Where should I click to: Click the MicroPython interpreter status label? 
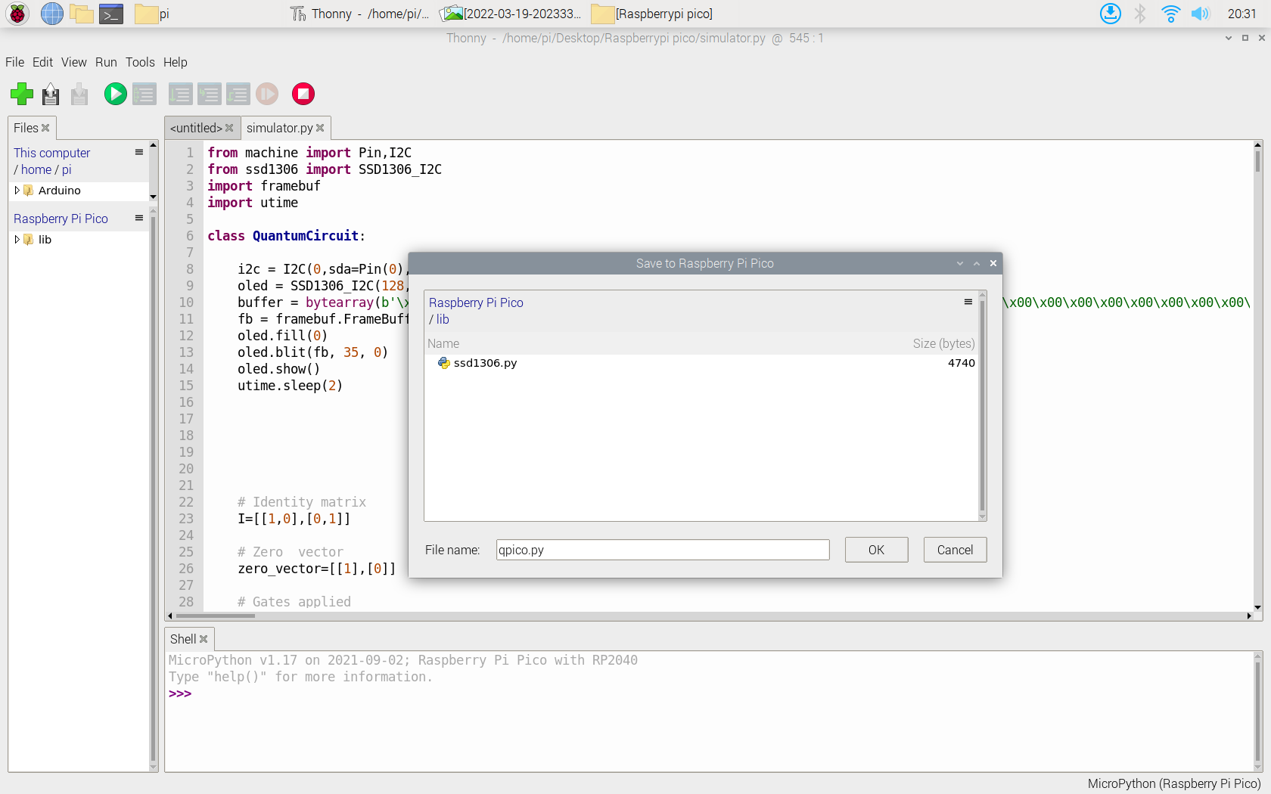coord(1174,783)
